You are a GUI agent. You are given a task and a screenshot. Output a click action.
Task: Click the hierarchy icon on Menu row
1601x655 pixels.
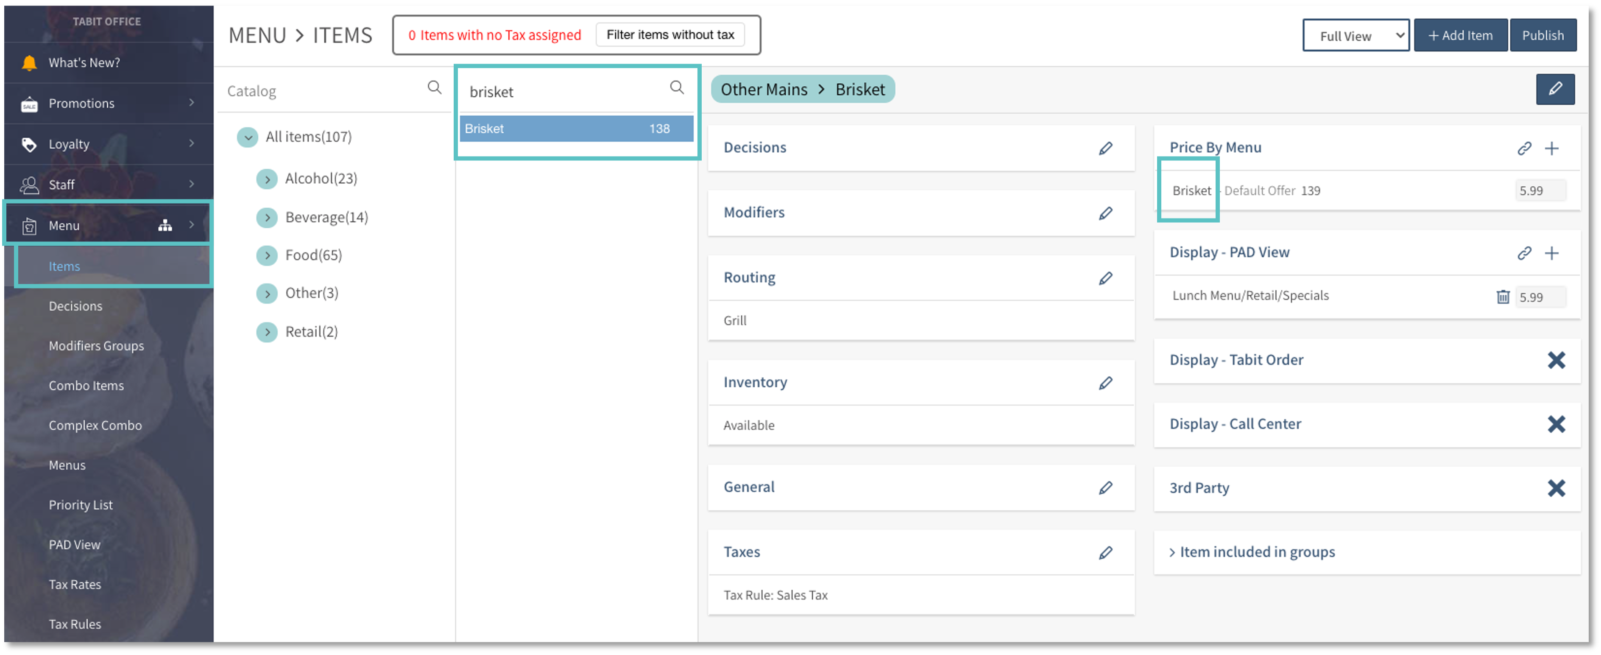[x=165, y=225]
